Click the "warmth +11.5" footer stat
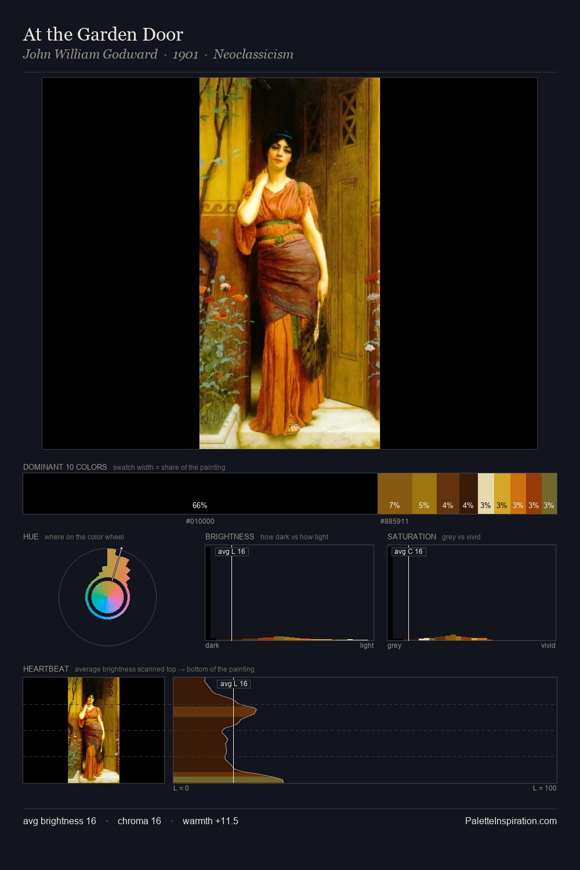The image size is (580, 870). 211,821
